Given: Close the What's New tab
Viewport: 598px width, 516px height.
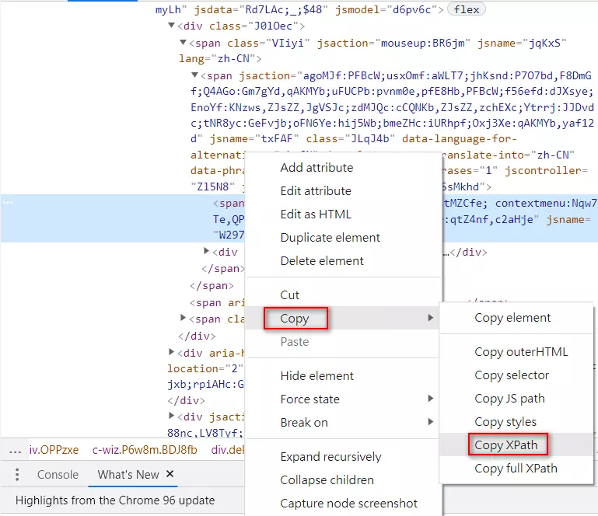Looking at the screenshot, I should coord(170,474).
